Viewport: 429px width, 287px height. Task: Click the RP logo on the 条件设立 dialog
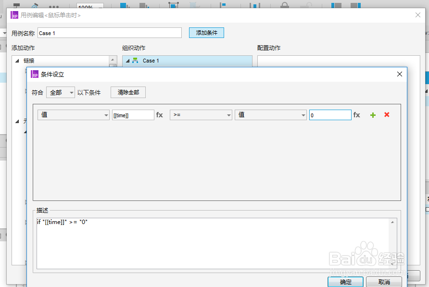34,75
